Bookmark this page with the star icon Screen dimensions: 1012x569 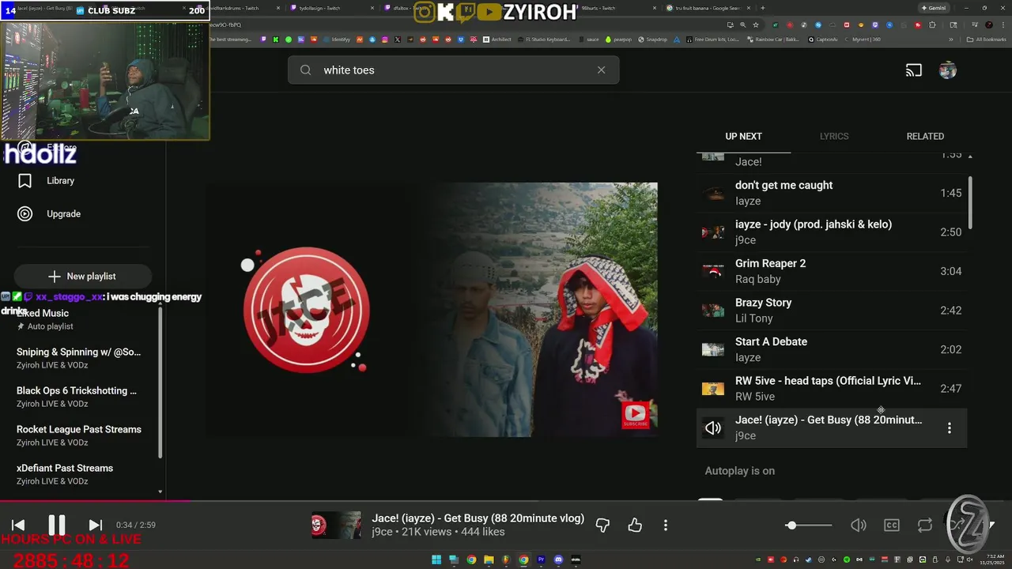tap(756, 24)
